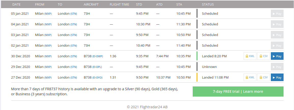Download CSV for 30 Dec 2020 flight
The image size is (294, 110).
pos(263,56)
